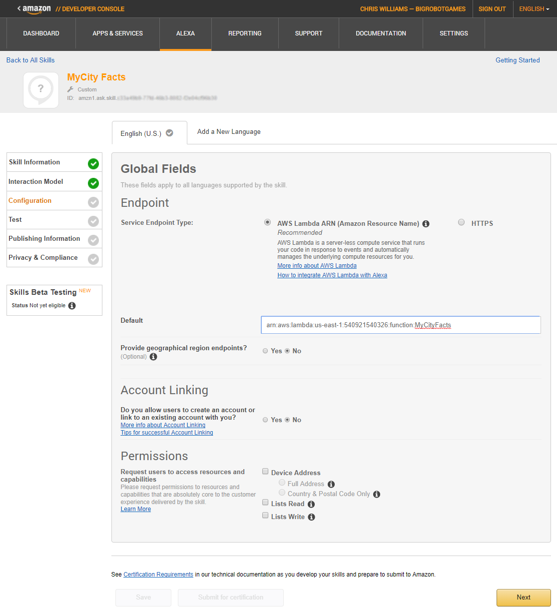Open the Settings menu
The width and height of the screenshot is (557, 611).
click(x=454, y=33)
